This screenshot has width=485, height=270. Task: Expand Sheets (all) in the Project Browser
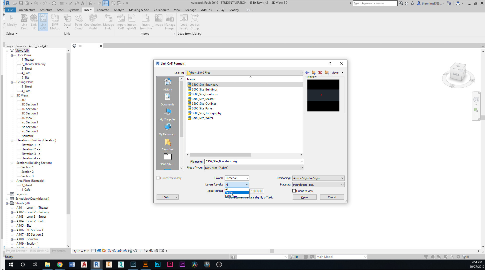7,203
